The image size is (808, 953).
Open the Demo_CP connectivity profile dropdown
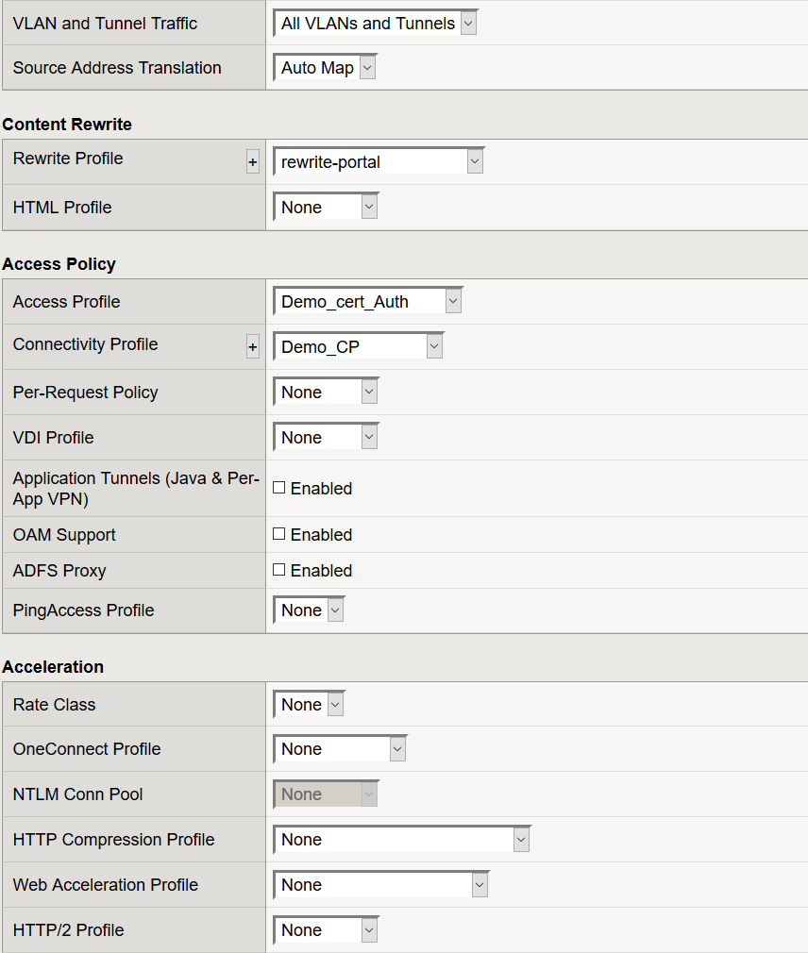click(359, 346)
